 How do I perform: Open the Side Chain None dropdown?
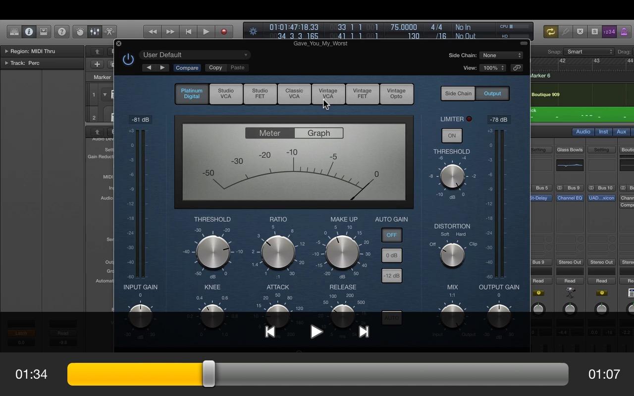501,55
